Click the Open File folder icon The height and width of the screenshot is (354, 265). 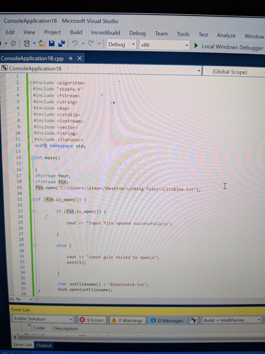[41, 43]
